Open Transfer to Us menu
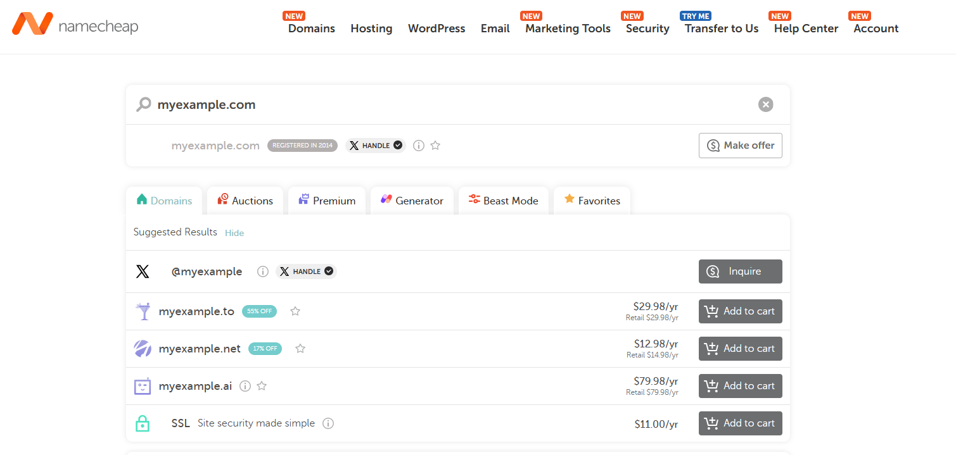956x455 pixels. point(722,28)
